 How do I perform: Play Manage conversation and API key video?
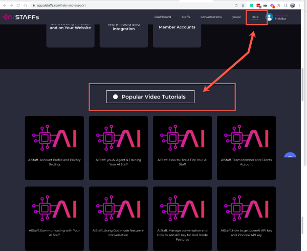click(x=182, y=219)
